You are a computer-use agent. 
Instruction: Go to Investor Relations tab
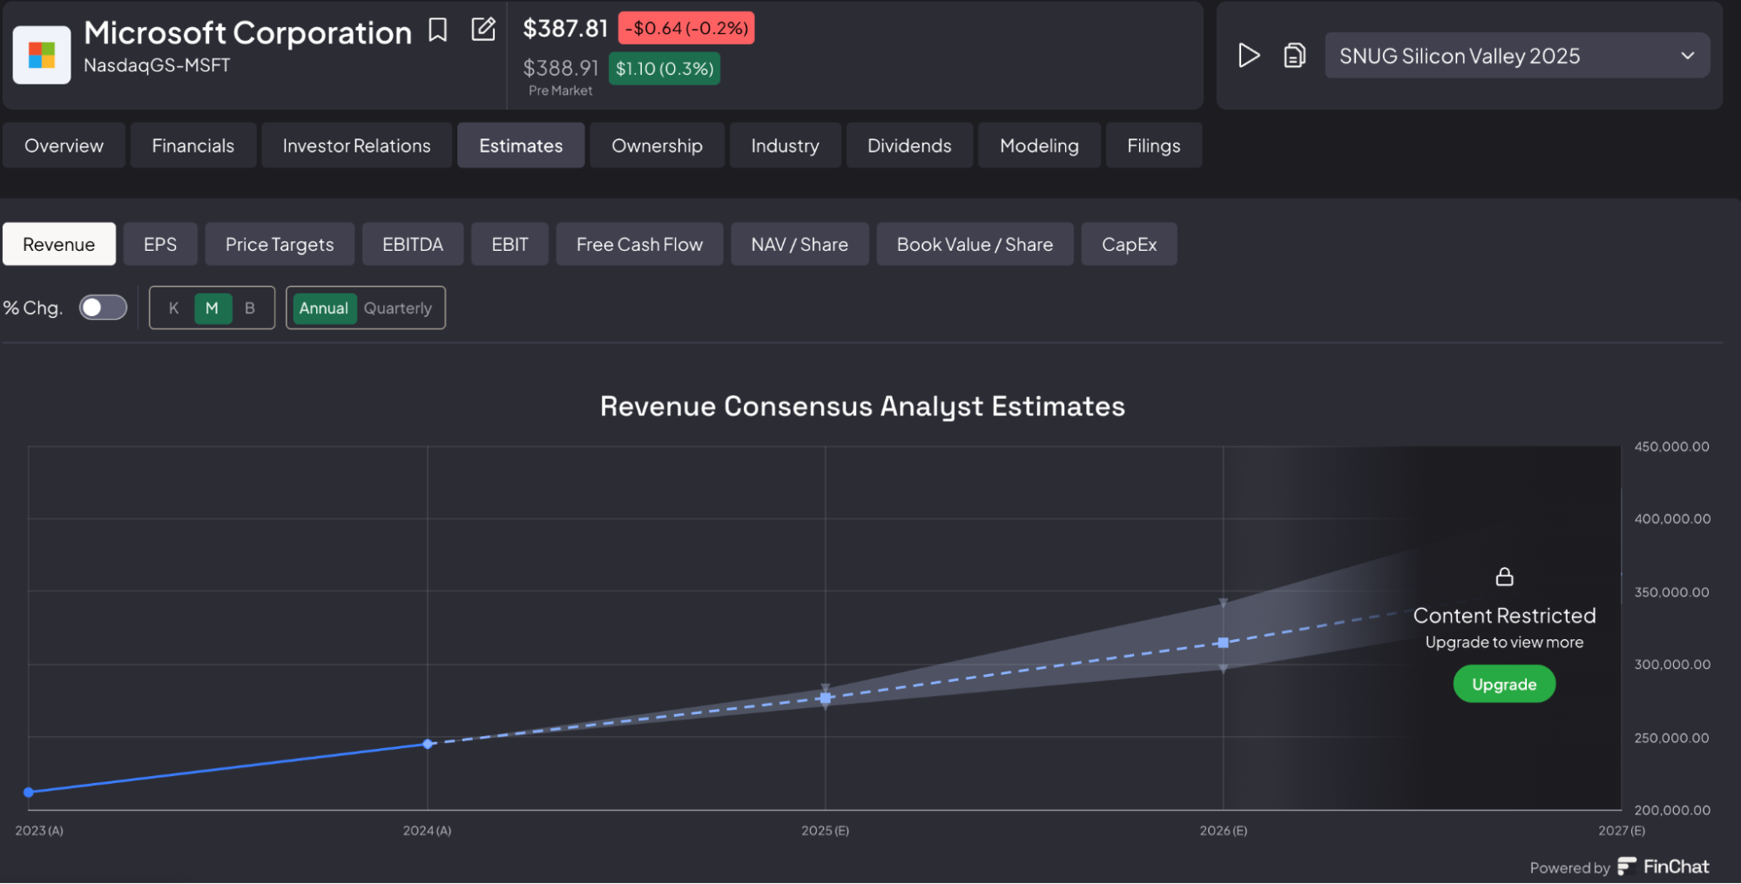356,145
